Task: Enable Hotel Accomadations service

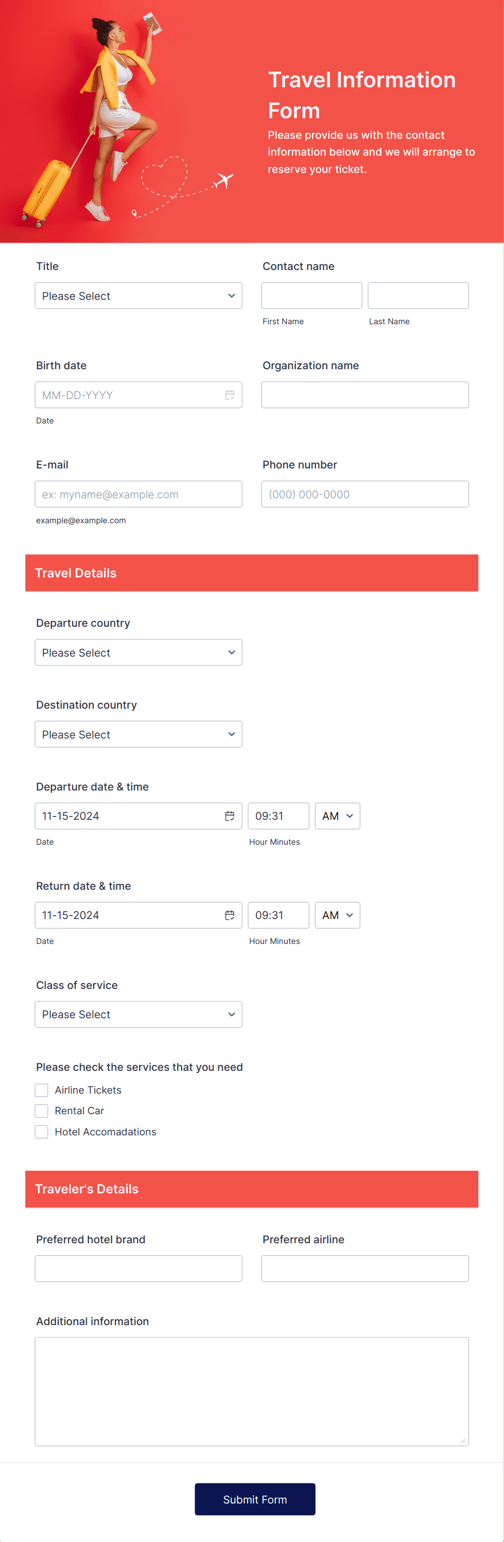Action: tap(41, 1132)
